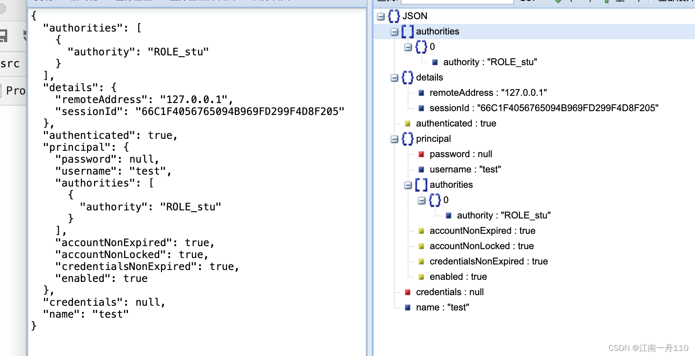Image resolution: width=695 pixels, height=356 pixels.
Task: Click the object icon of principal
Action: (x=408, y=139)
